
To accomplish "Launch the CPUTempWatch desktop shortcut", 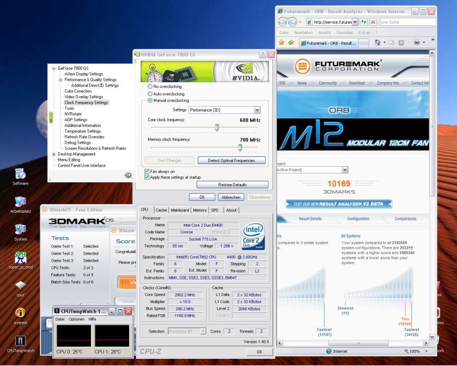I will (21, 341).
